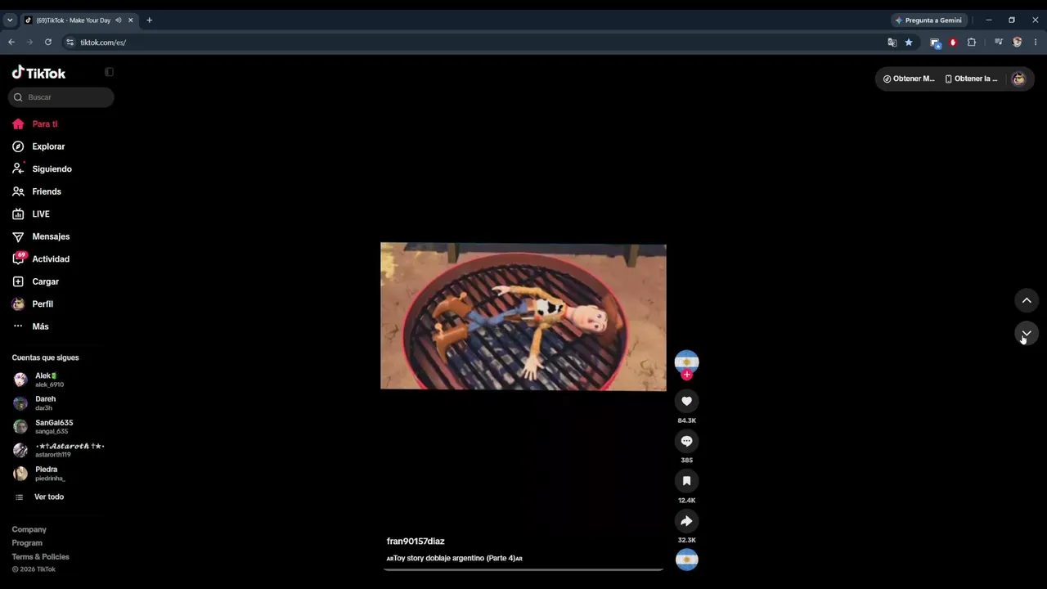The width and height of the screenshot is (1047, 589).
Task: Open a new browser tab
Action: pyautogui.click(x=149, y=20)
